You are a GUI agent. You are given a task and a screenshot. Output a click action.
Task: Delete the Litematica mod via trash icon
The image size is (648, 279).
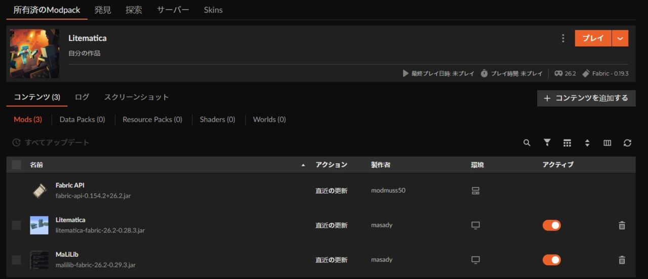click(x=622, y=225)
